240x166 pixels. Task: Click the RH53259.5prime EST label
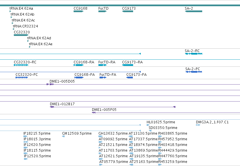pos(173,162)
